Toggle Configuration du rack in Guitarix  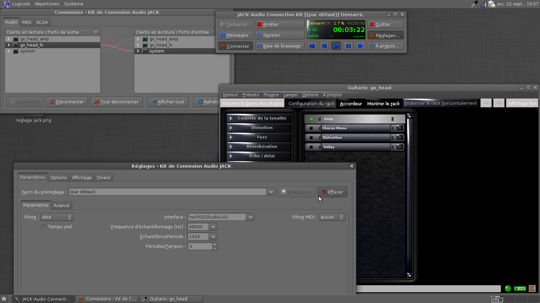pos(312,103)
